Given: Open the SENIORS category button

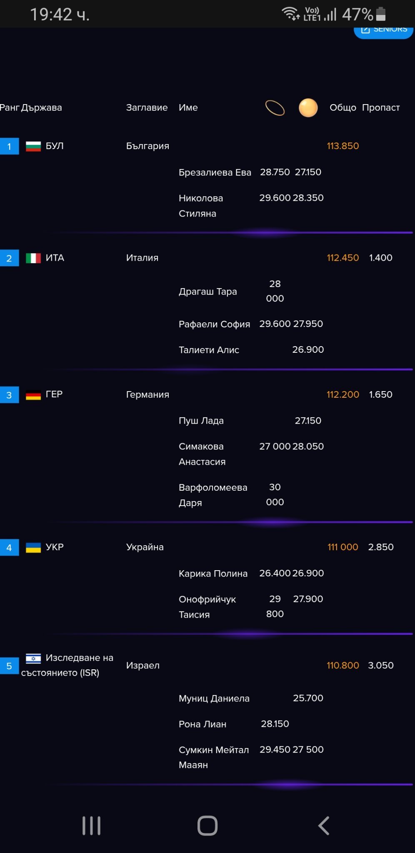Looking at the screenshot, I should click(x=383, y=30).
